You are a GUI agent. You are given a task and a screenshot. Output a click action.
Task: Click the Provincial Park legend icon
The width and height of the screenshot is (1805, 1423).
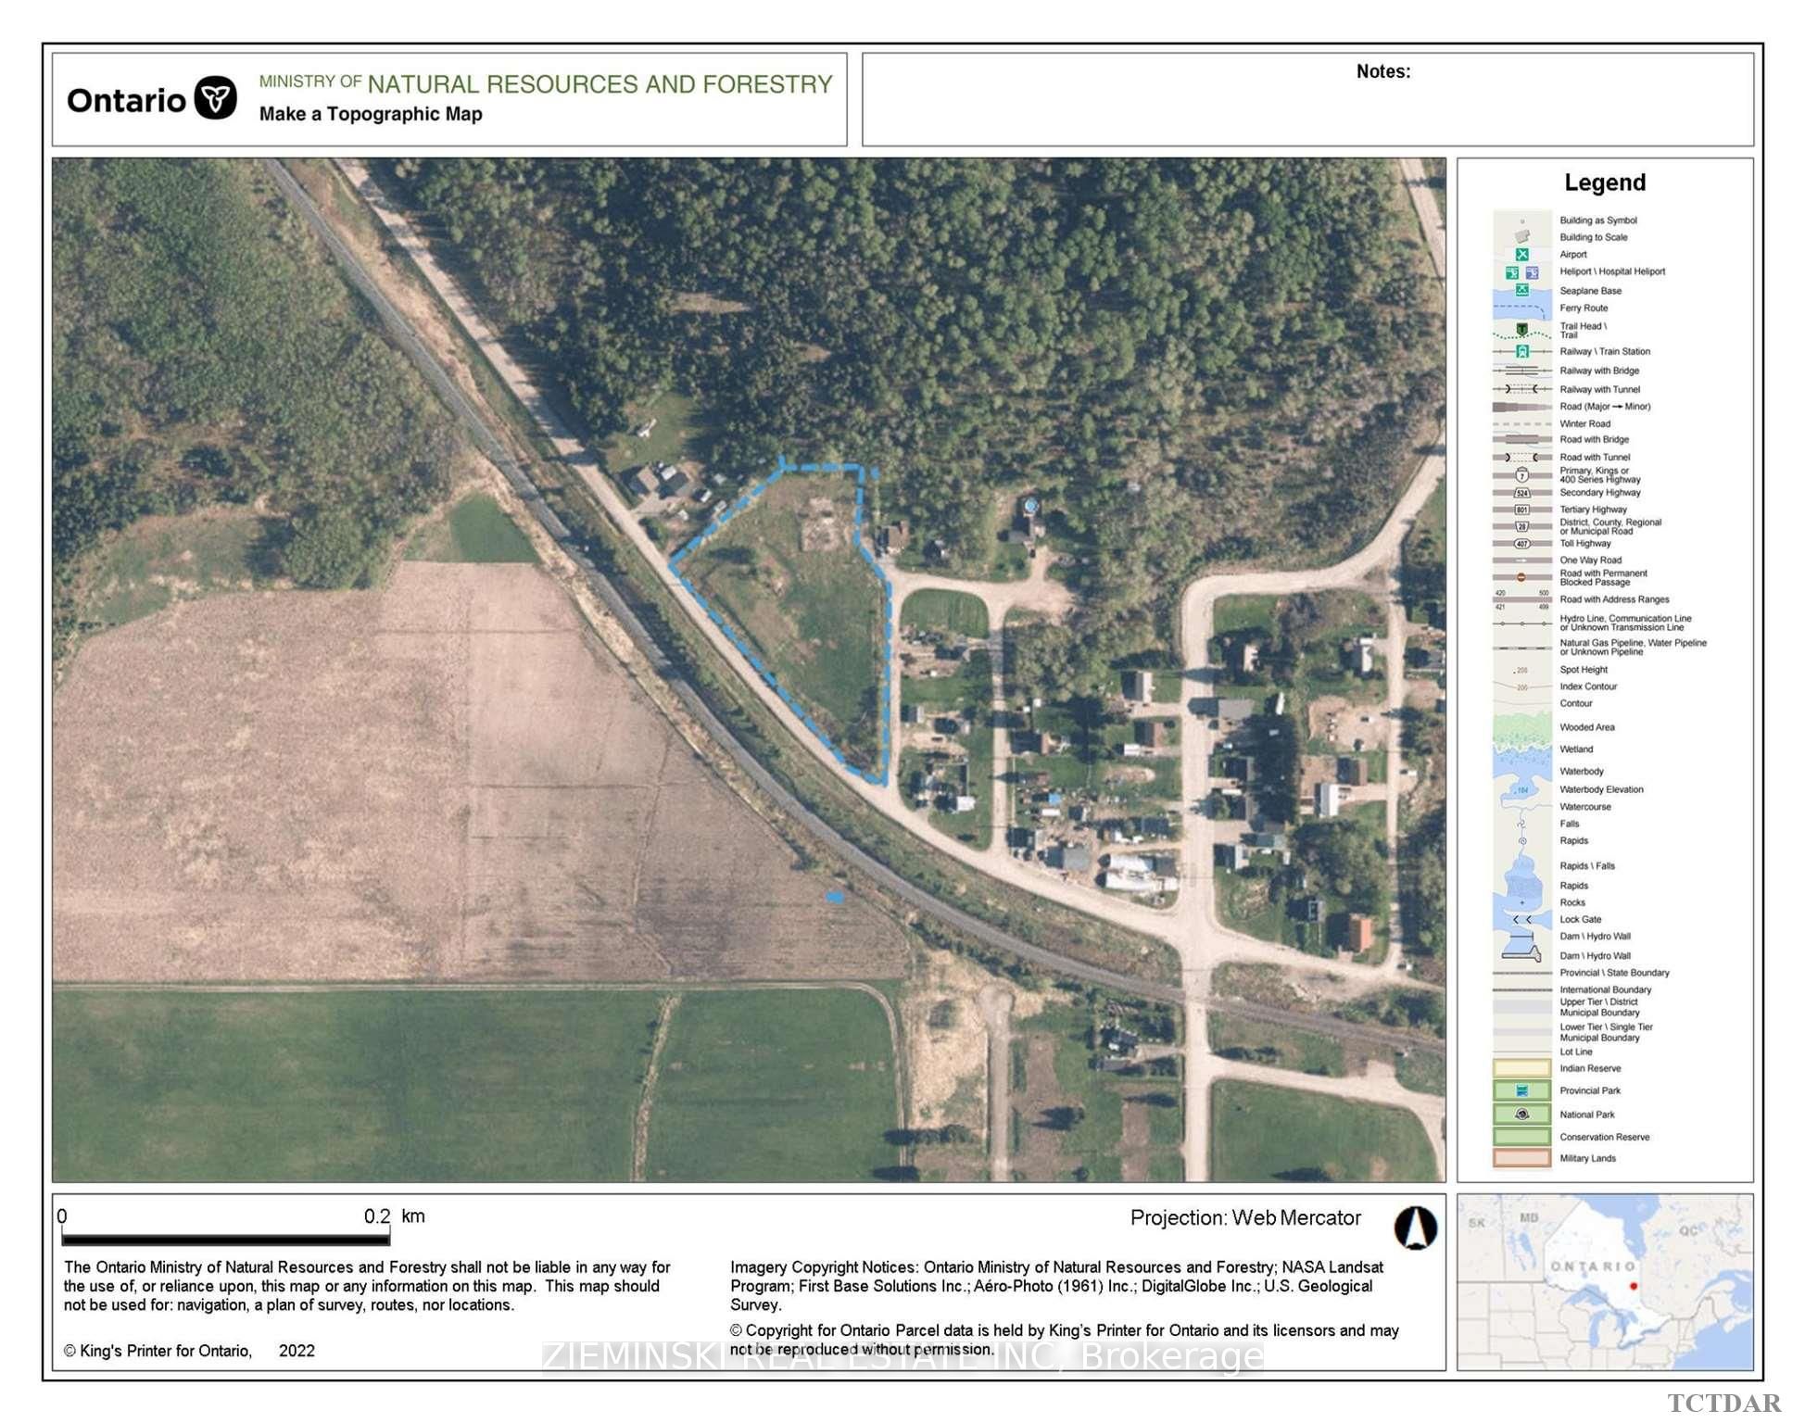1521,1090
